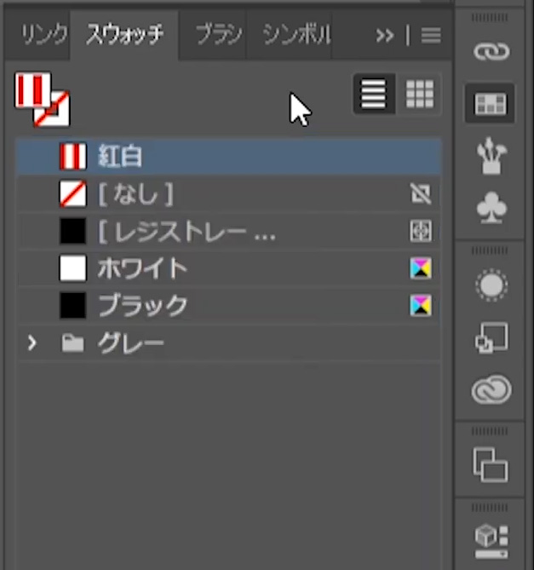Open the Pathfinder panel icon
Viewport: 534px width, 570px height.
coord(491,464)
